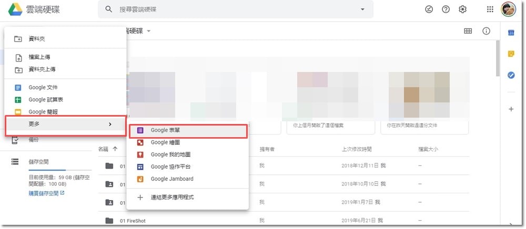Open Google Calendar in side panel
Viewport: 526px width, 229px height.
511,33
